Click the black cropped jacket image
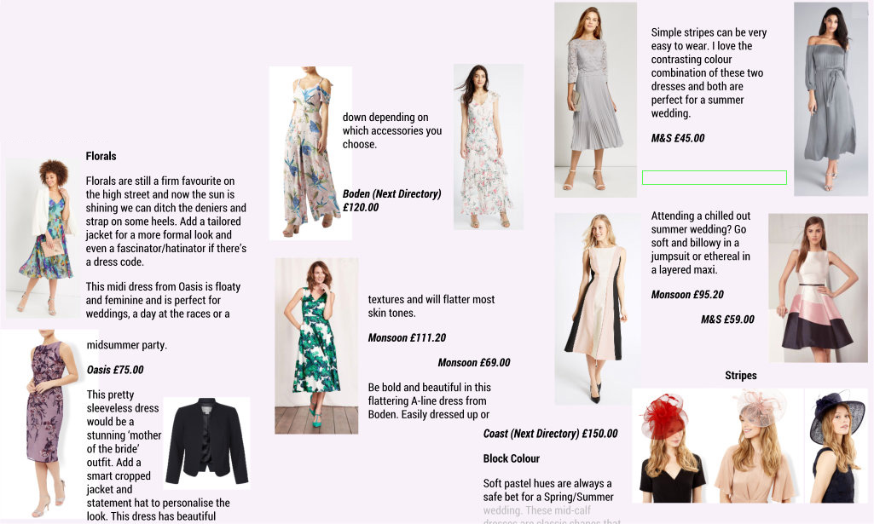The width and height of the screenshot is (874, 524). [x=207, y=443]
